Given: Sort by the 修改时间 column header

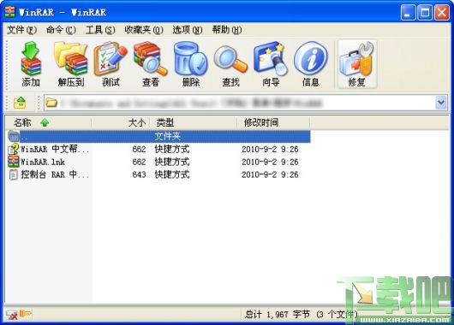Looking at the screenshot, I should click(x=273, y=122).
